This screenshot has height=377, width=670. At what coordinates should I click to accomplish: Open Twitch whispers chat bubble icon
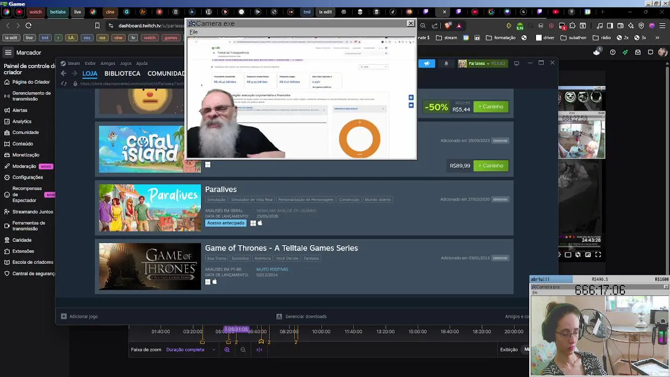[x=651, y=52]
